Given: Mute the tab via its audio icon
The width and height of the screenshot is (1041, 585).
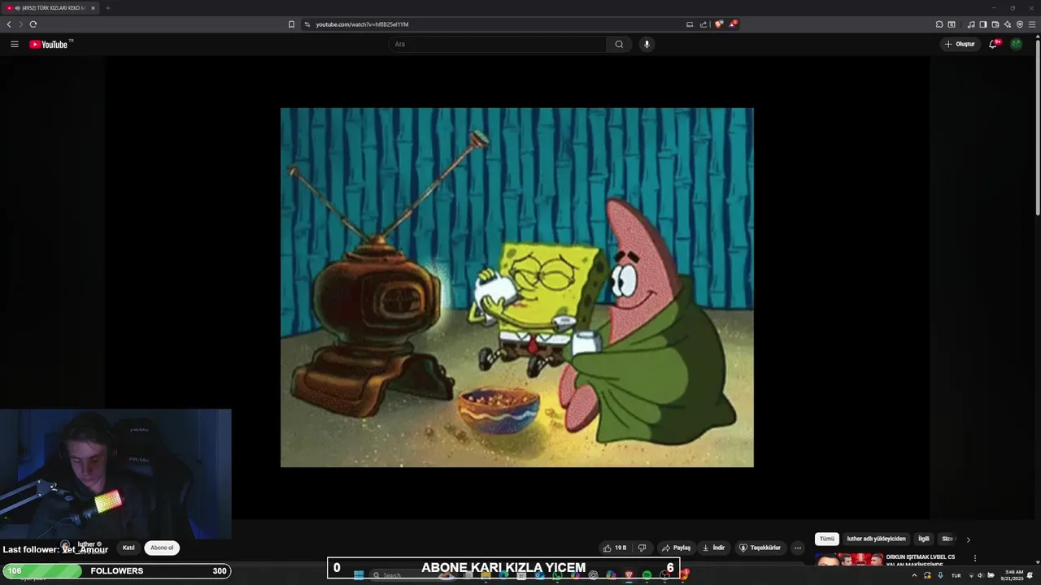Looking at the screenshot, I should coord(17,8).
